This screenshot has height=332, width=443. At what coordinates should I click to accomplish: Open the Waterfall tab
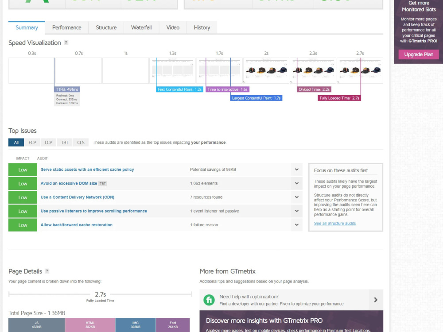pos(141,27)
